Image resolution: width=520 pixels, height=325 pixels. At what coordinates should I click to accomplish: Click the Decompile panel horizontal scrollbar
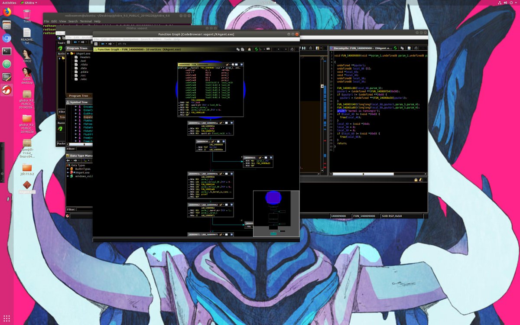point(378,174)
